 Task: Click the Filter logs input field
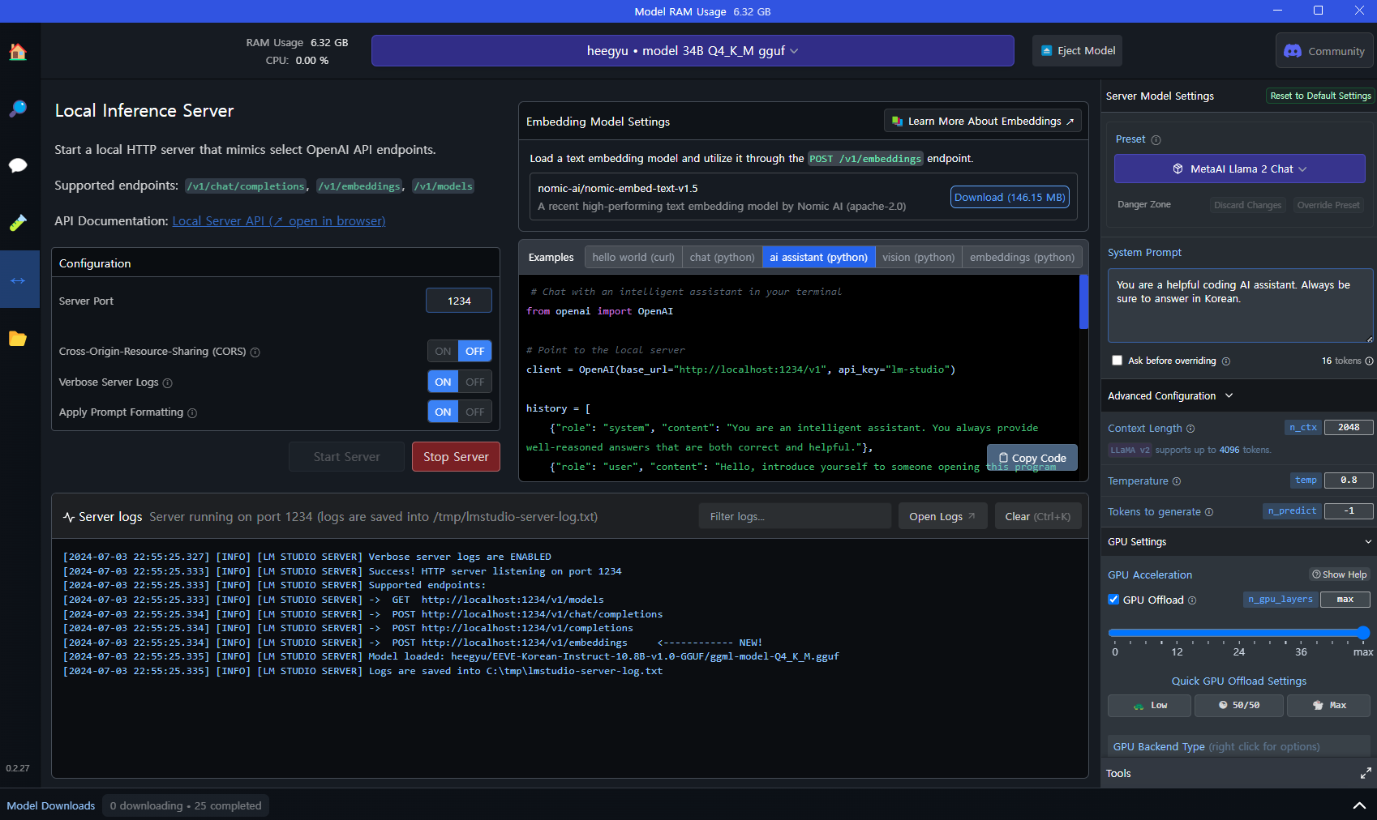pos(795,516)
